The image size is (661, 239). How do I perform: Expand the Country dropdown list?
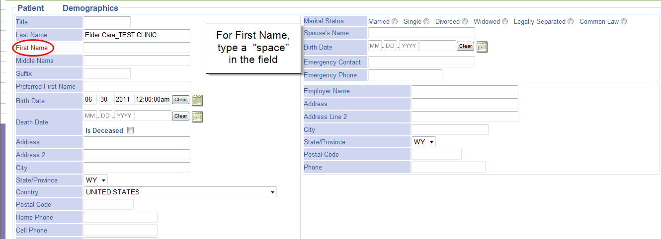point(180,192)
